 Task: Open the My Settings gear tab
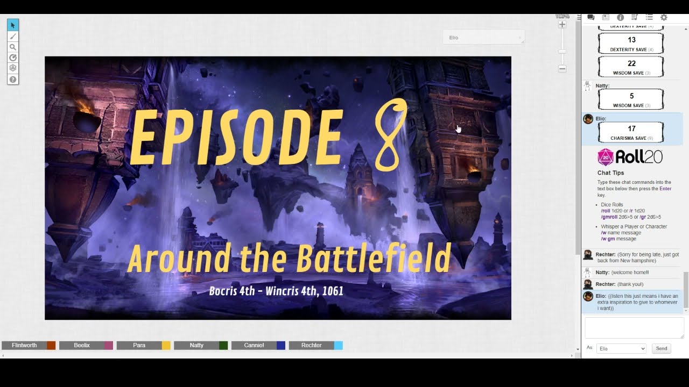[x=664, y=17]
